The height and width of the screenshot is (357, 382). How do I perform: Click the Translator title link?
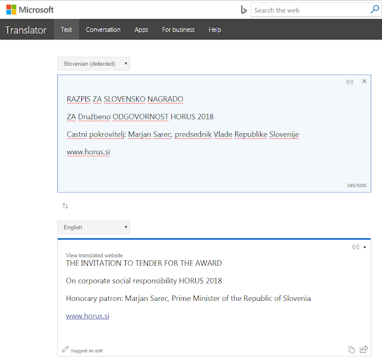pos(26,30)
